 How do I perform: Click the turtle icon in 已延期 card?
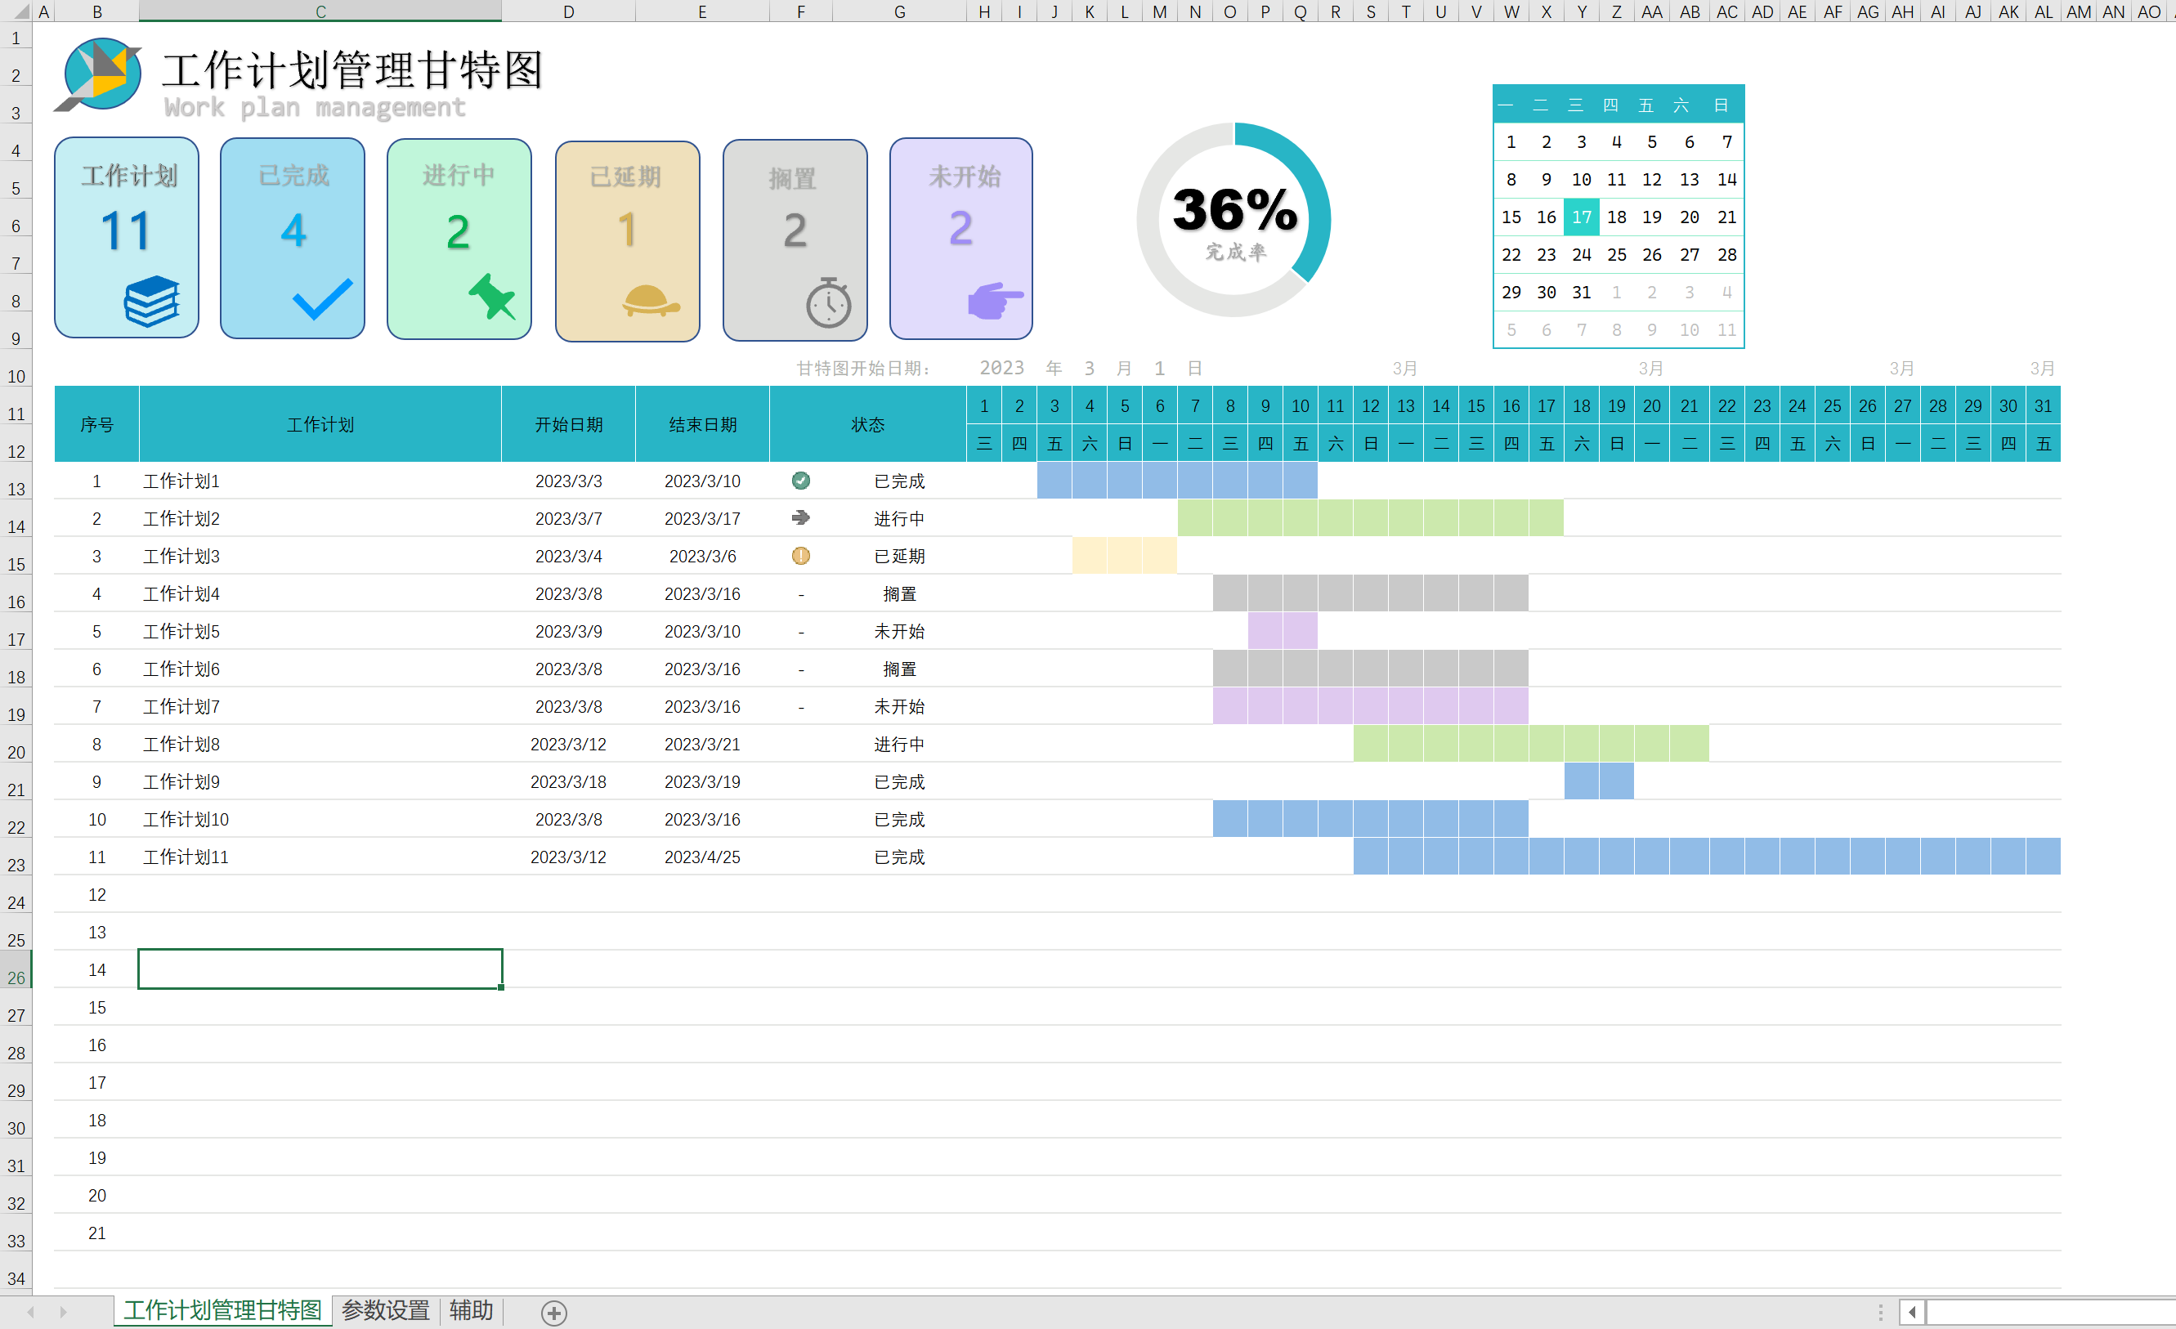(x=650, y=300)
